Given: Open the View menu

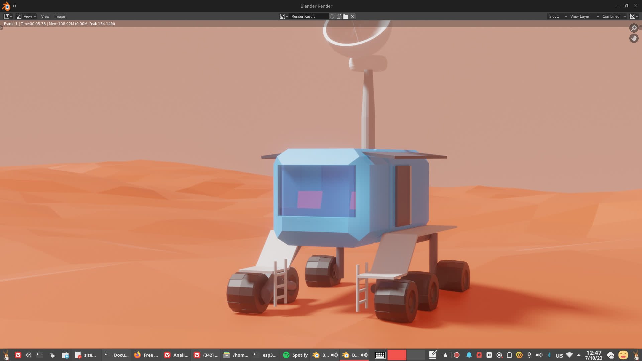Looking at the screenshot, I should tap(45, 16).
